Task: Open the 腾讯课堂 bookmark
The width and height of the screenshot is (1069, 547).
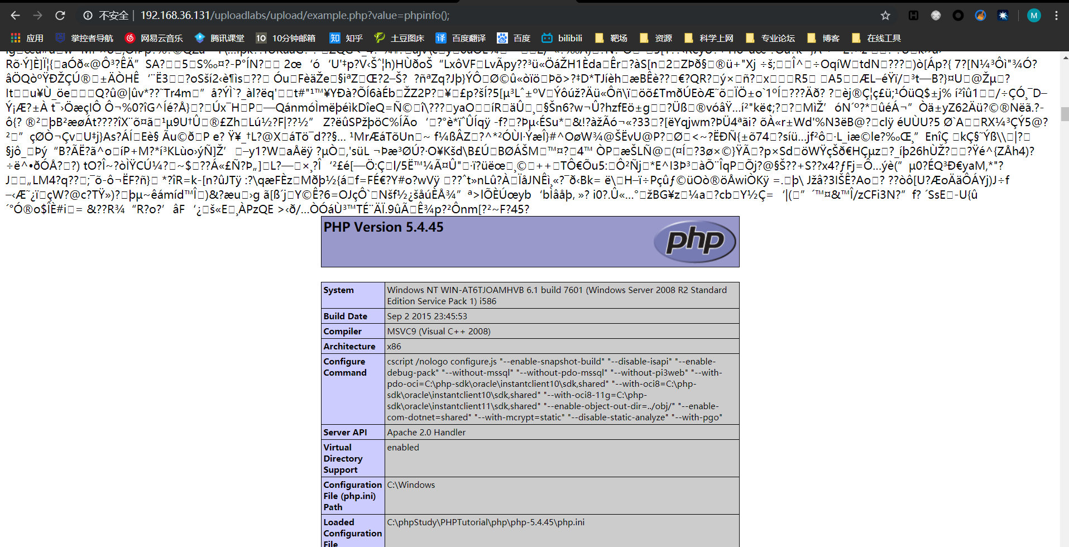Action: pyautogui.click(x=219, y=38)
